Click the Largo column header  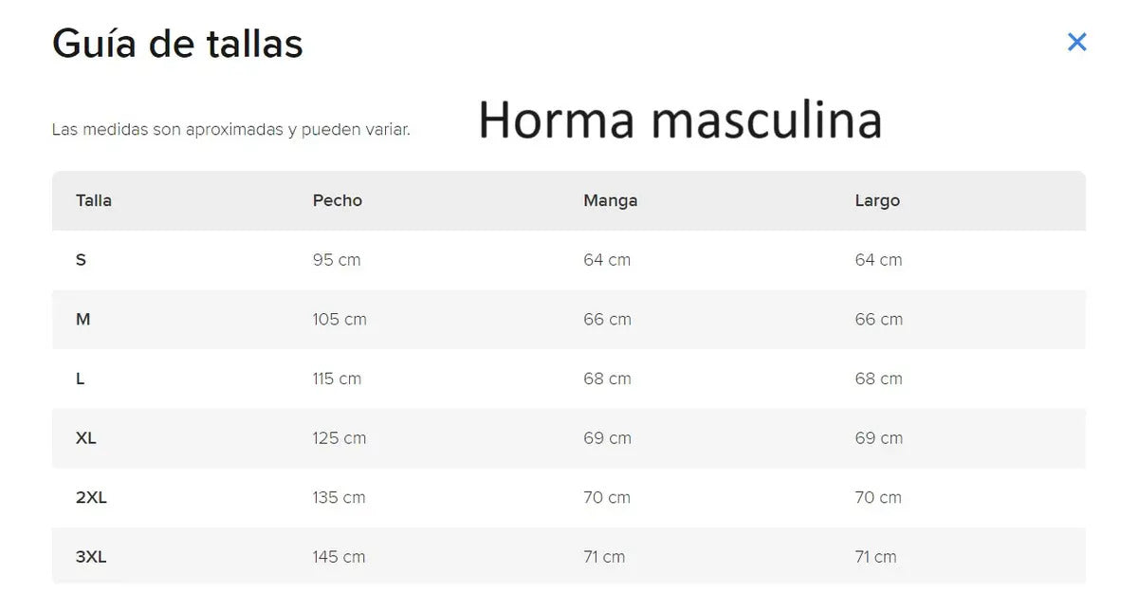pyautogui.click(x=877, y=200)
